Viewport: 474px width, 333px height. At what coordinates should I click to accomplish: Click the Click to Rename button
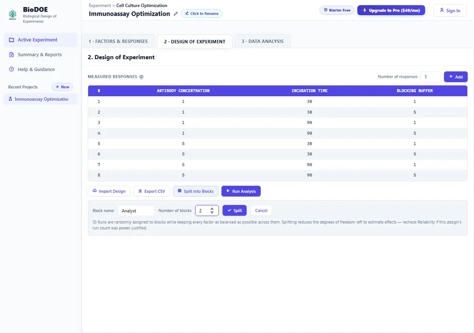(x=201, y=14)
